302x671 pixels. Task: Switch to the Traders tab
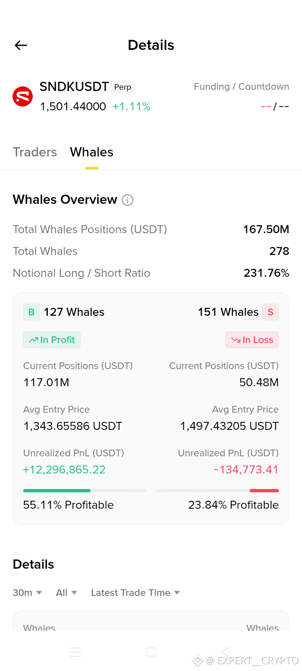point(35,152)
